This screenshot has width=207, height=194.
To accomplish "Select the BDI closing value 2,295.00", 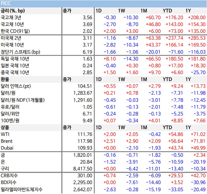I will [x=83, y=183].
